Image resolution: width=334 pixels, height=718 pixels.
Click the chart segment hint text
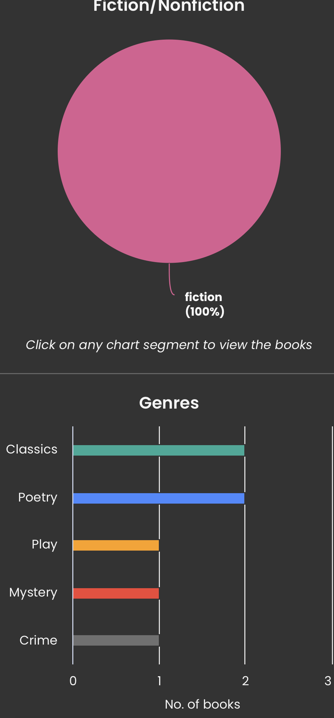point(169,345)
